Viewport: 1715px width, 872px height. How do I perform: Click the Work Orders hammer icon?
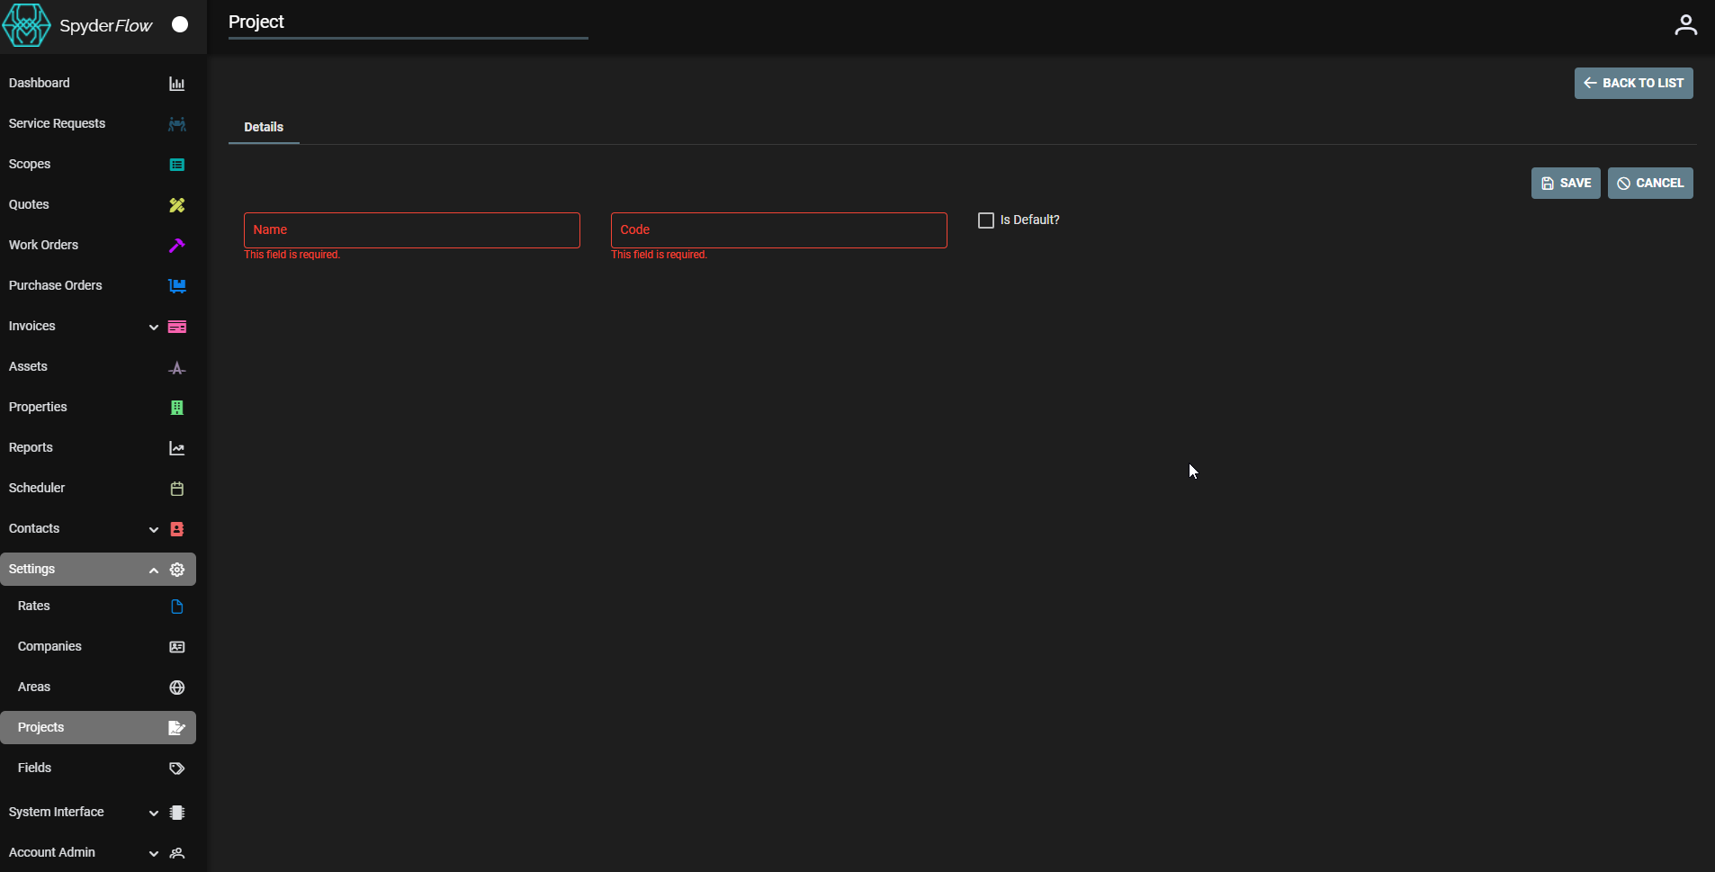(176, 246)
